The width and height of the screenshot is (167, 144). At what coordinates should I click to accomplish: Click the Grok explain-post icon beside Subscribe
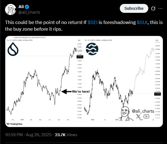click(153, 9)
